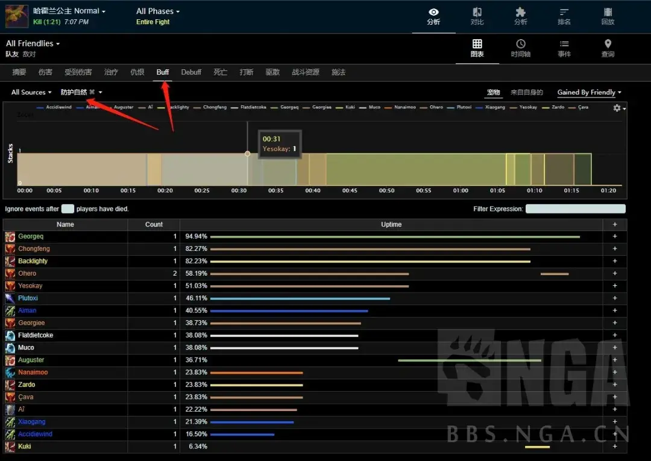The width and height of the screenshot is (651, 461).
Task: Toggle the 宠物 pets filter
Action: click(x=493, y=93)
